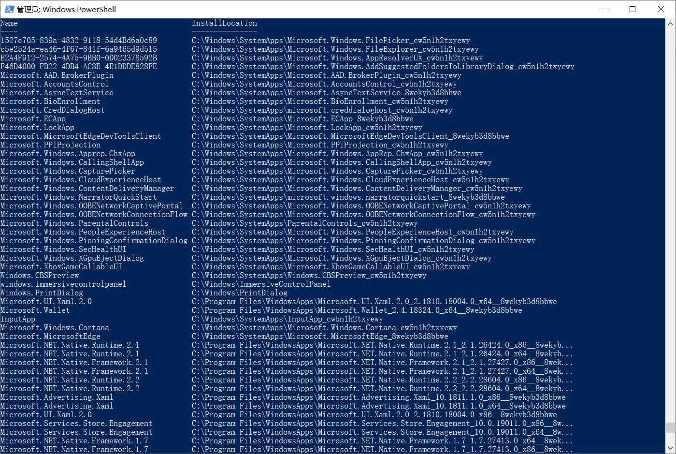
Task: Click the Windows.PrintDialog name entry
Action: pos(42,293)
